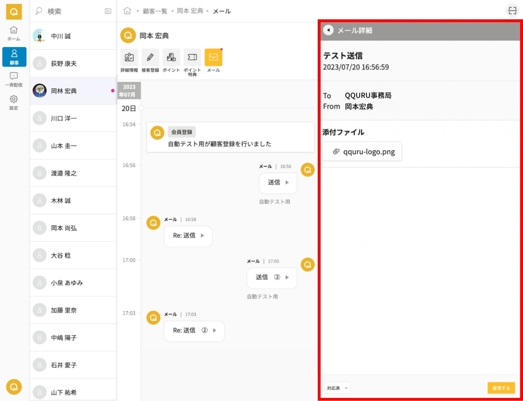Screen dimensions: 523x401
Task: Open attachment qquru-logo.png
Action: point(362,152)
